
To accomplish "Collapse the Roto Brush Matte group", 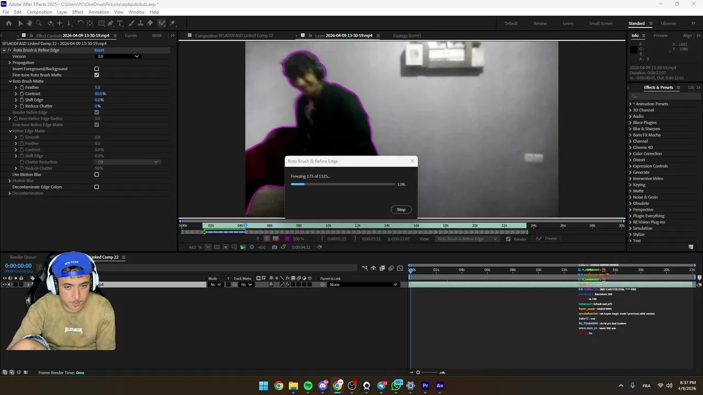I will click(x=10, y=81).
